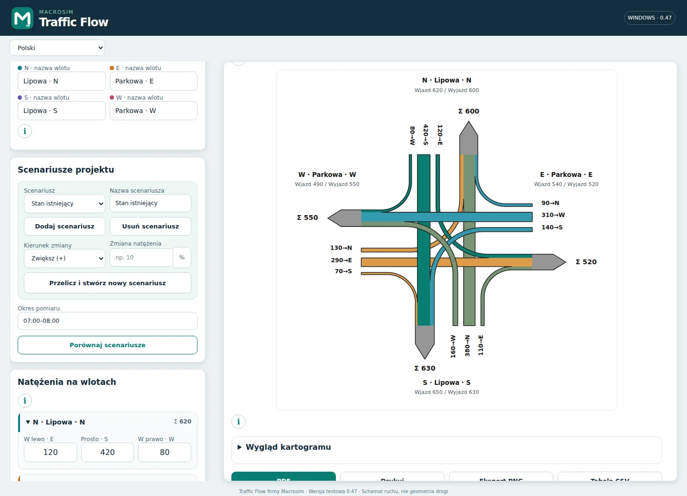Click Wjazd 490 / Wyjazd 550 text
This screenshot has width=687, height=496.
(x=327, y=184)
